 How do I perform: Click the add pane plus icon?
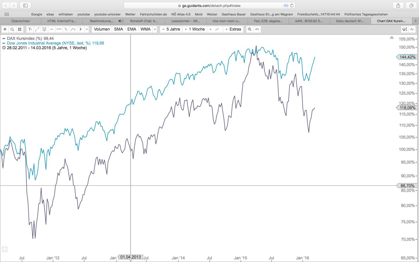(4, 249)
